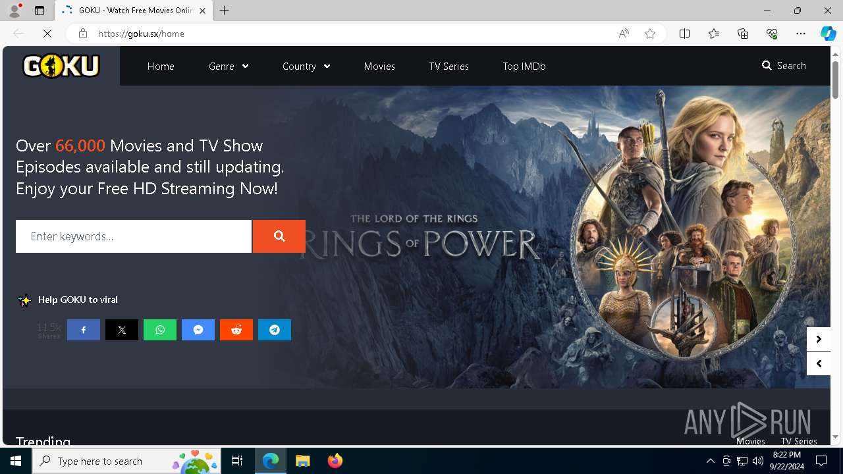Show hidden system tray icons
This screenshot has height=474, width=843.
coord(710,461)
